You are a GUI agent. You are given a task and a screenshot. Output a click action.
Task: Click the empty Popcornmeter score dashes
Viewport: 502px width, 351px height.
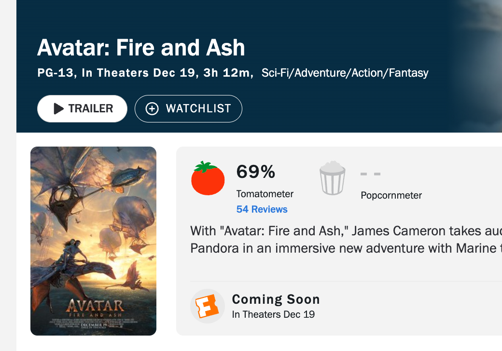click(371, 174)
